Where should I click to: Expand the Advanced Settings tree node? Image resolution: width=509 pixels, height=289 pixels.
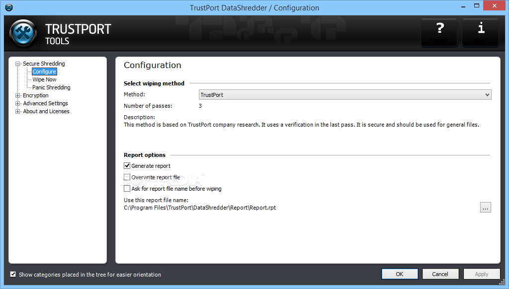coord(18,103)
